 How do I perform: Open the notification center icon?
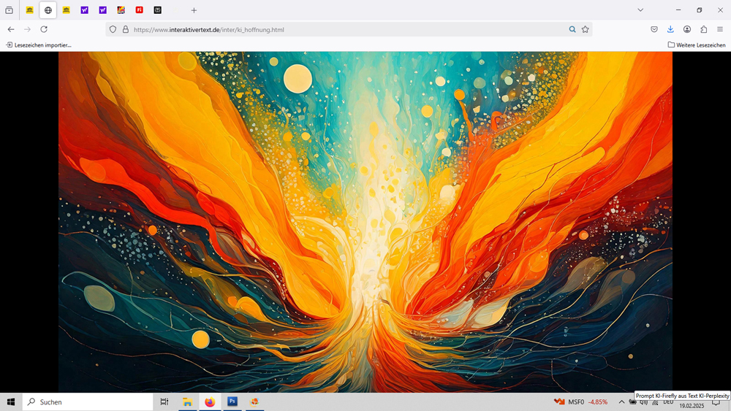pos(716,403)
